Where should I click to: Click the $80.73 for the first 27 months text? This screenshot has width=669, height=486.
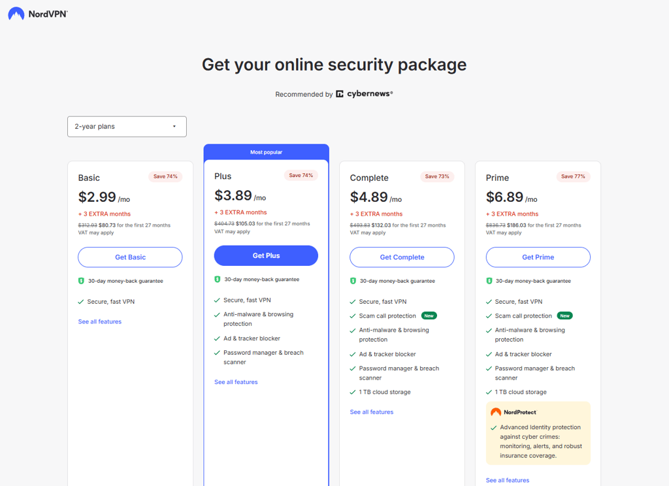[x=135, y=225]
